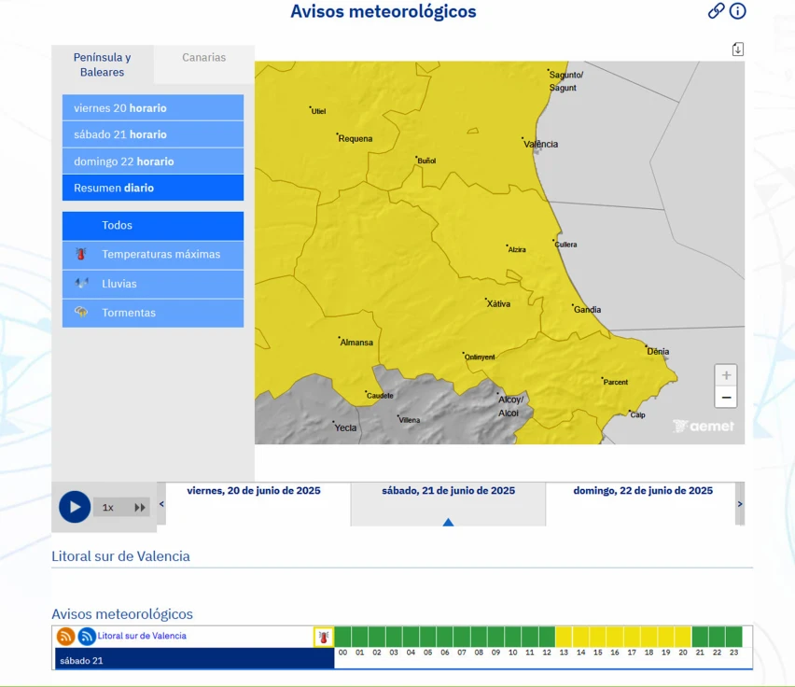This screenshot has height=687, width=795.
Task: Click Dénia on the map
Action: (658, 351)
